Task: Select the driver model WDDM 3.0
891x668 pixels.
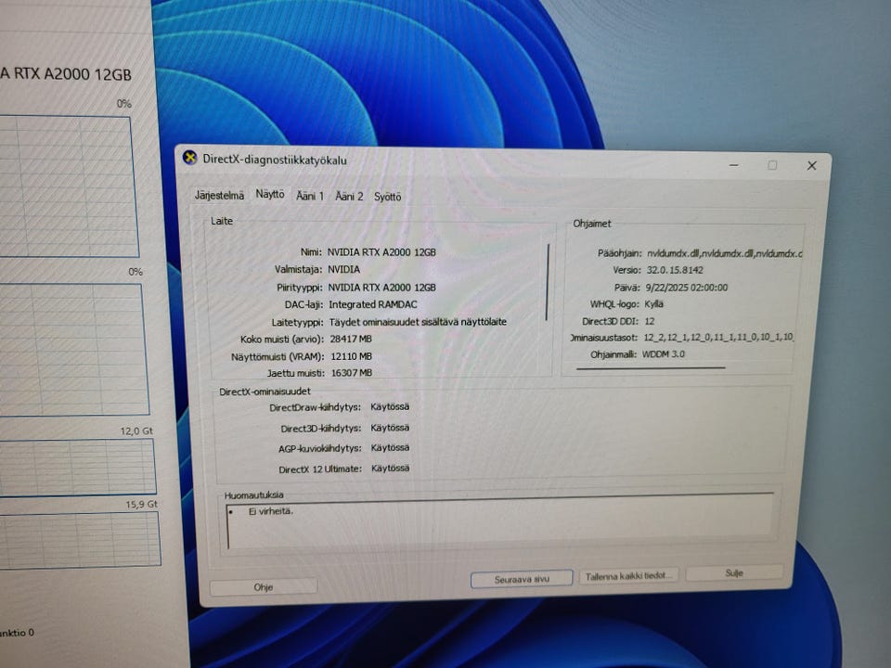Action: click(x=663, y=353)
